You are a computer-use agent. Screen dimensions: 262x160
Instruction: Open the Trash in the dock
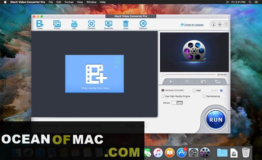click(x=246, y=152)
